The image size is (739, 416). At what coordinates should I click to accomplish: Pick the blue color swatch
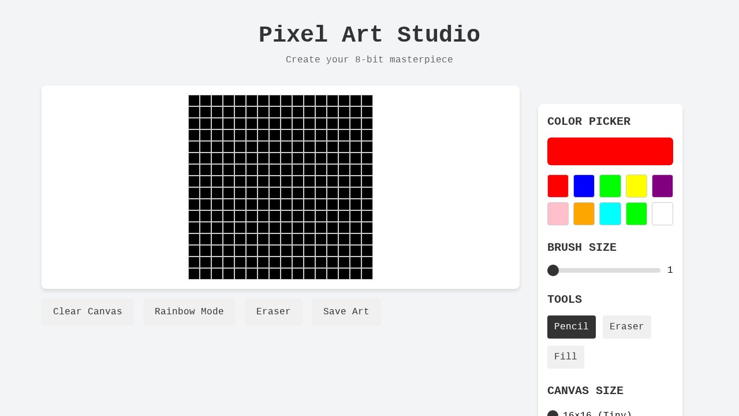pyautogui.click(x=584, y=186)
